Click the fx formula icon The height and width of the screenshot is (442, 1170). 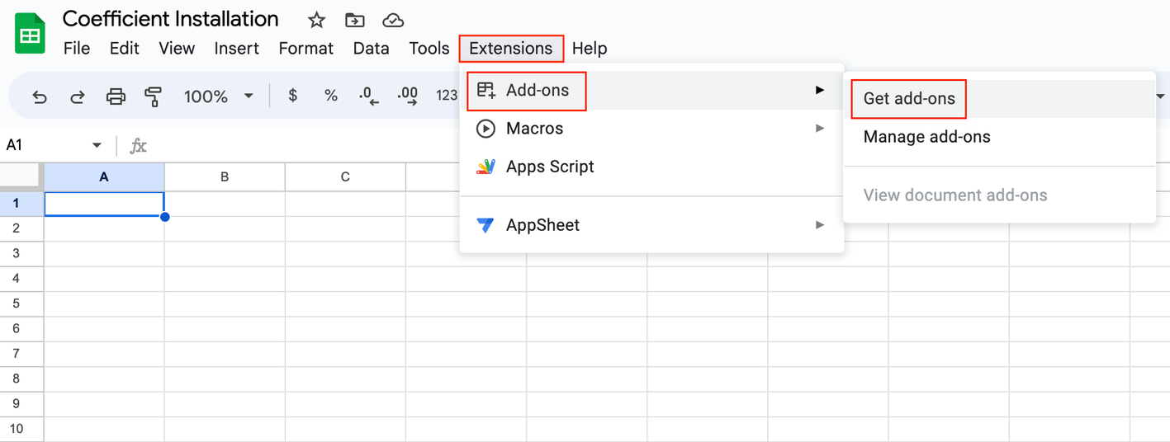(139, 146)
